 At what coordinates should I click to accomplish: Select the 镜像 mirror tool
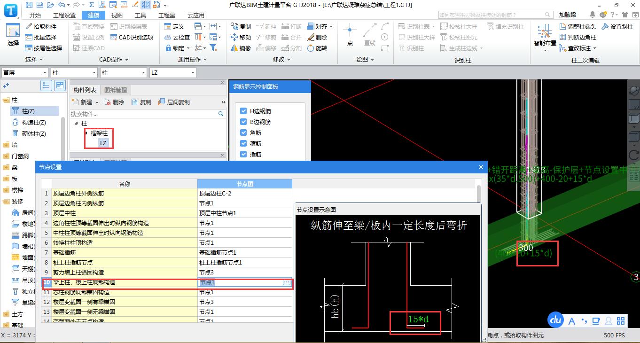[x=241, y=48]
